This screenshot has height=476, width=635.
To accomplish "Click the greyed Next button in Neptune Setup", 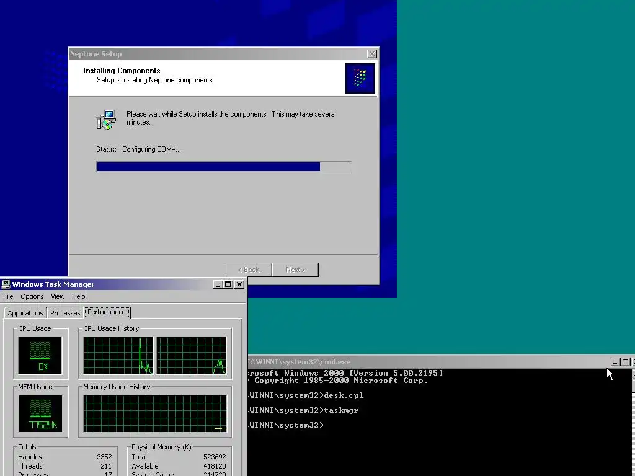I will pyautogui.click(x=295, y=270).
